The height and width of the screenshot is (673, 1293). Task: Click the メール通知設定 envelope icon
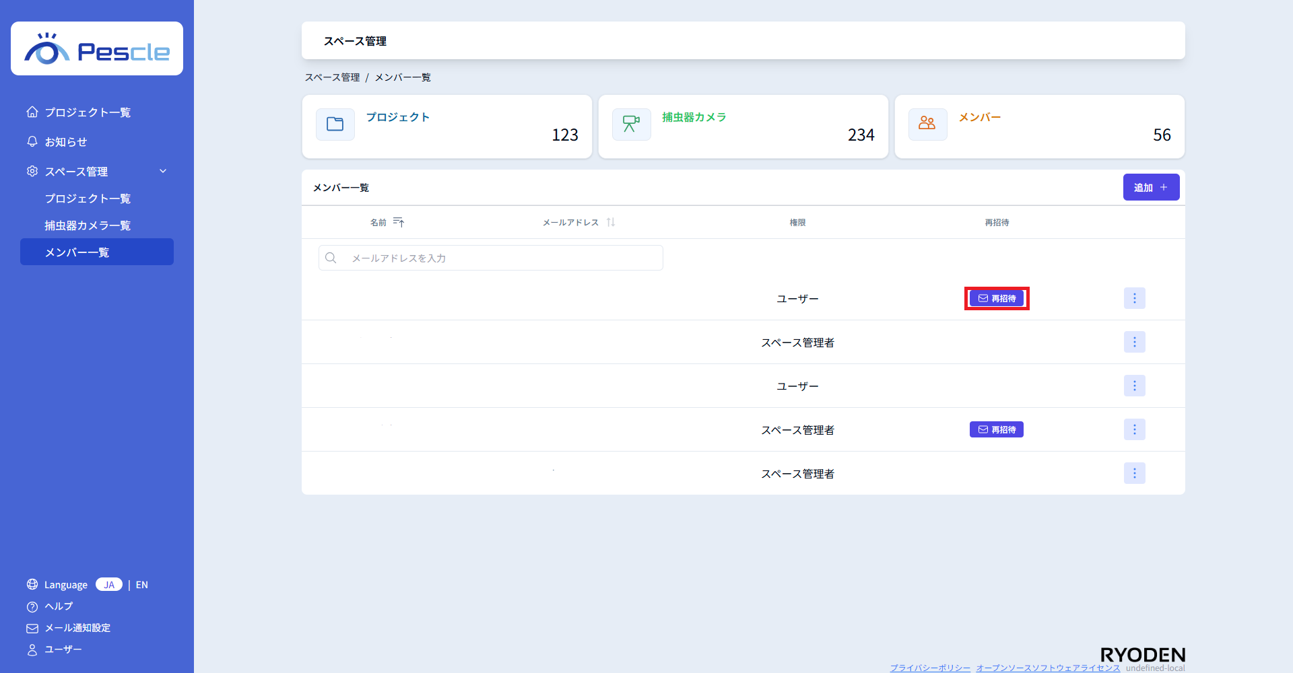tap(32, 628)
